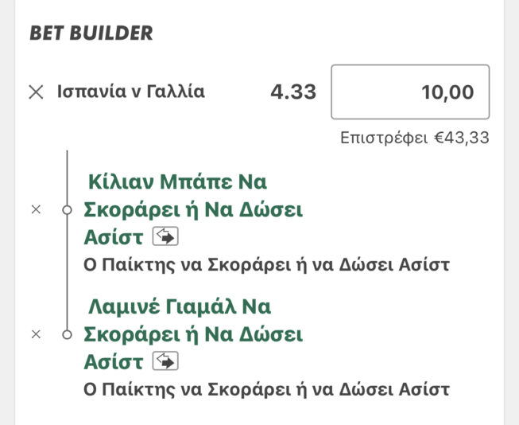Click the BET BUILDER header
Screen dimensions: 519x425
click(91, 33)
